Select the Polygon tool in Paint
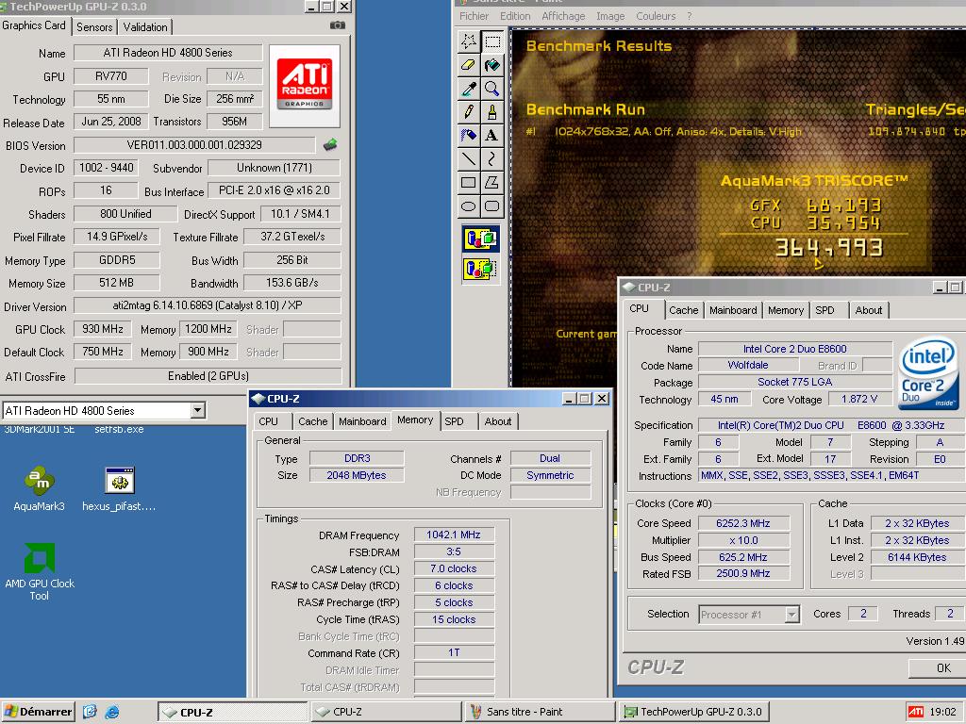Screen dimensions: 966x724 coord(492,182)
